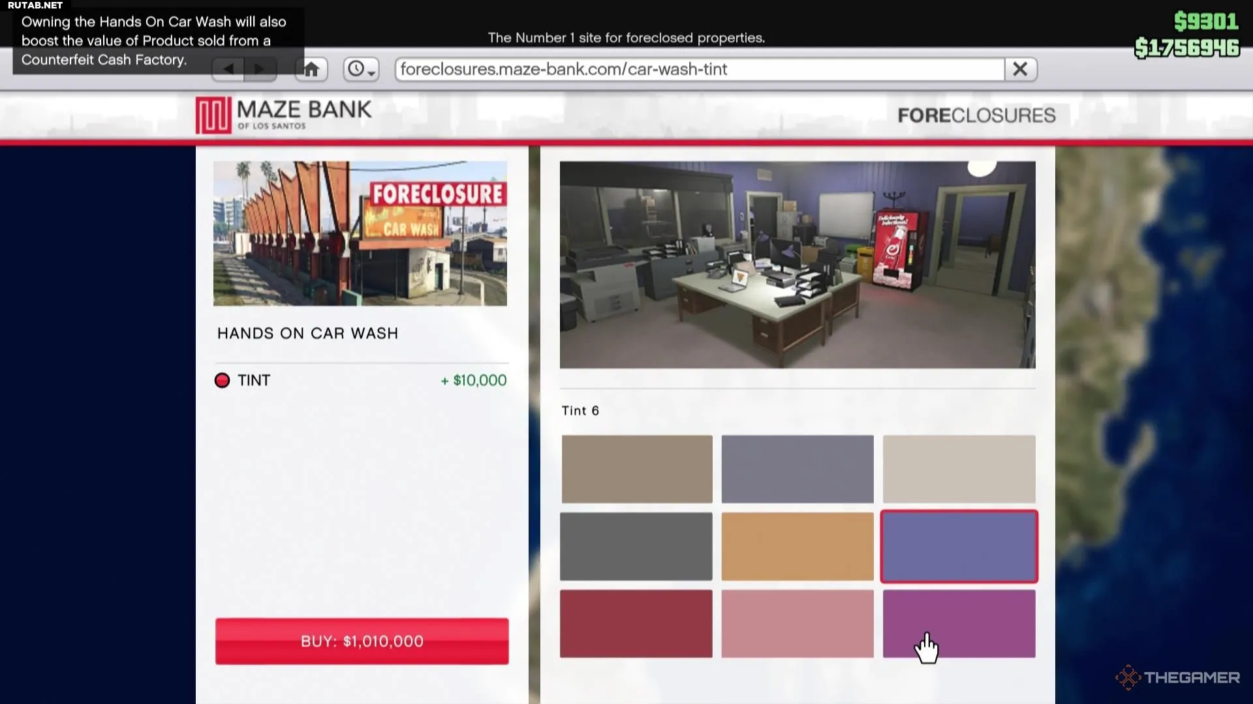Select the Tint radio option
The height and width of the screenshot is (704, 1253).
(222, 381)
